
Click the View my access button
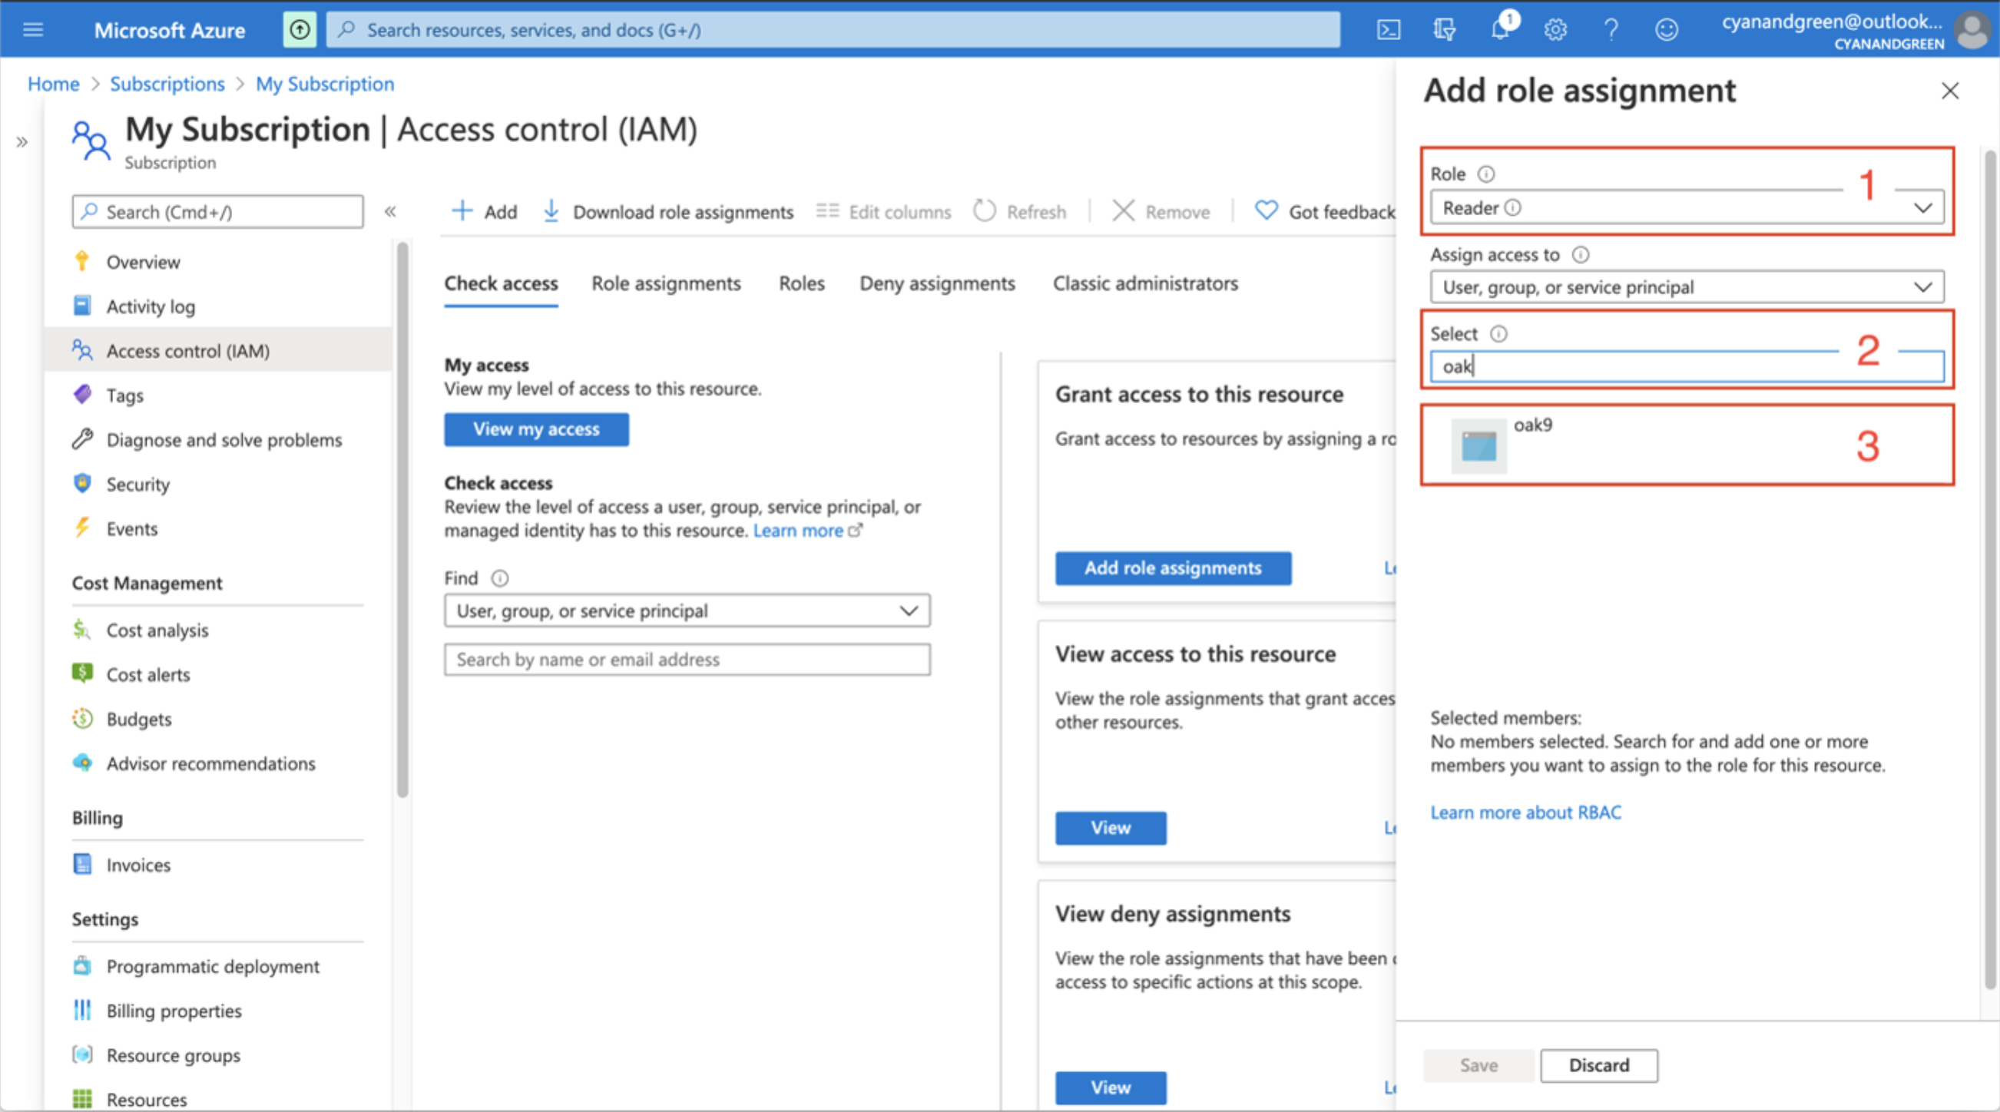tap(536, 429)
